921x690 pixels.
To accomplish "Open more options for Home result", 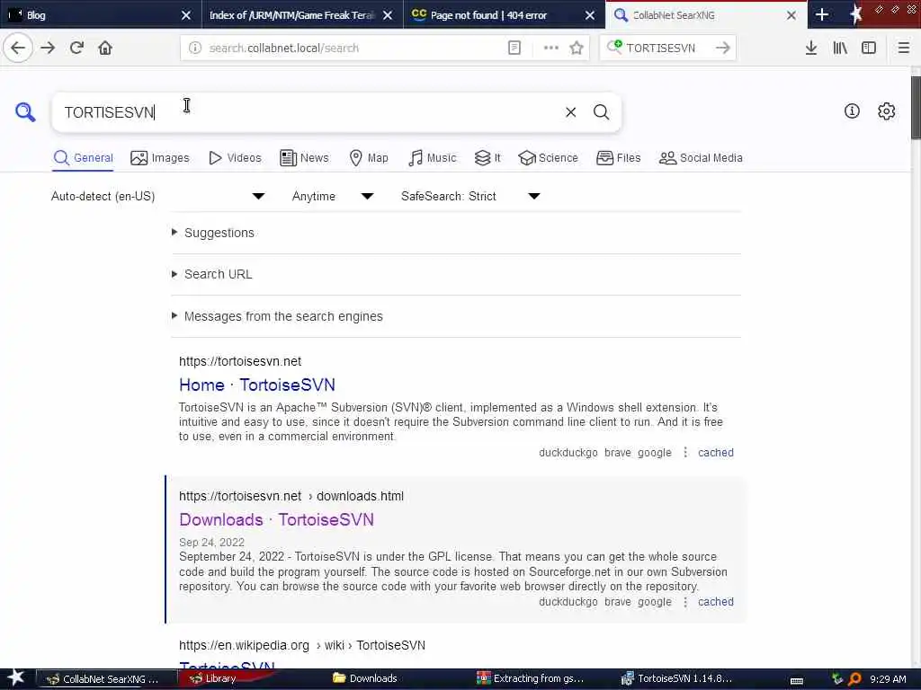I will tap(684, 453).
